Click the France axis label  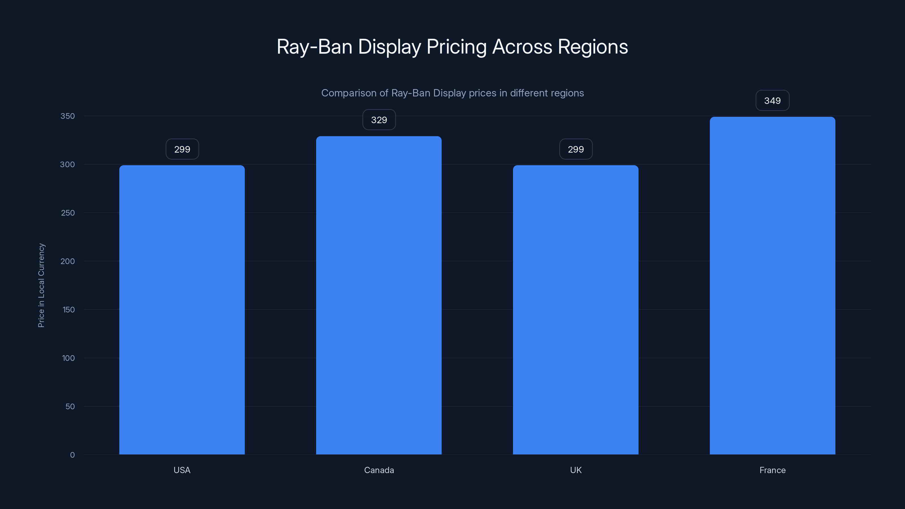coord(772,470)
